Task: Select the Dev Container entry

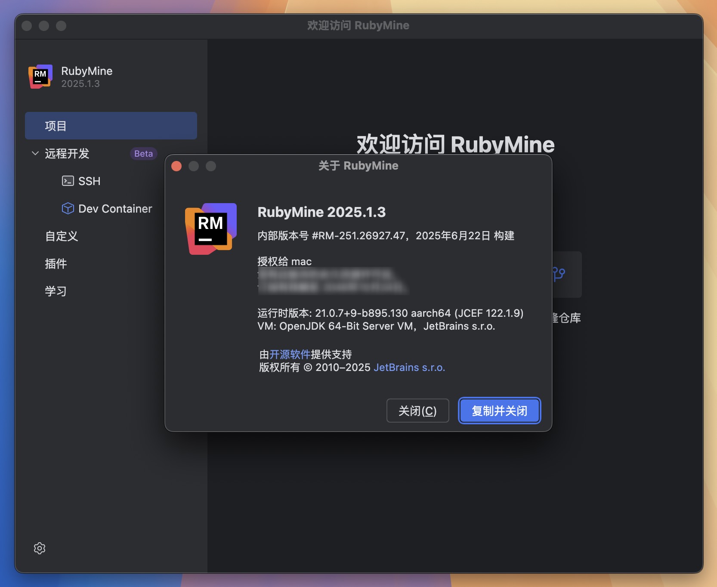Action: [115, 209]
